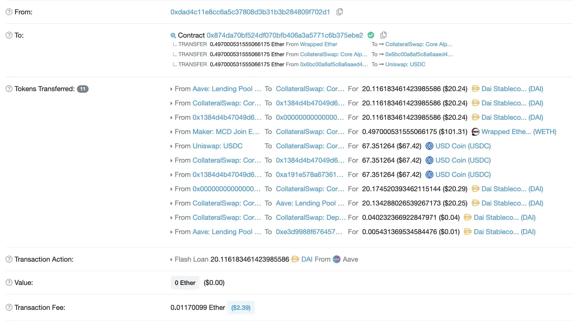Expand the Maker: MCD Join transfer row
Screen dimensions: 573x321
click(171, 132)
